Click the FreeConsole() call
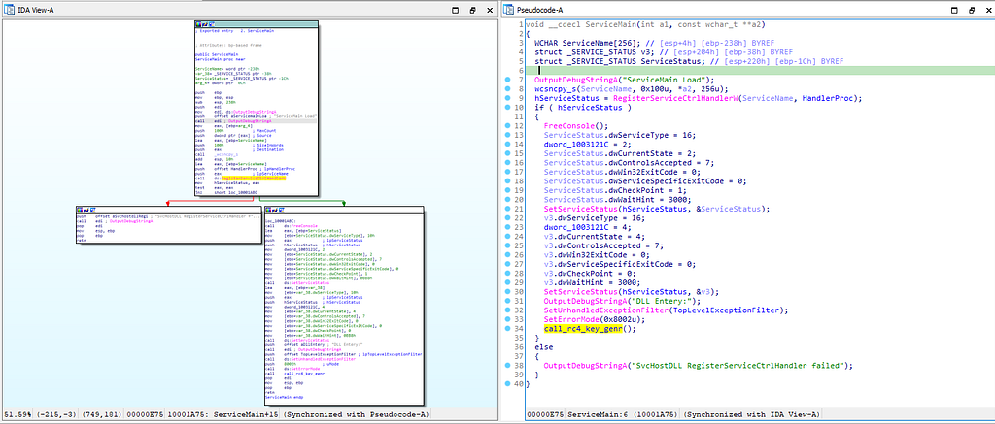The width and height of the screenshot is (995, 424). (x=571, y=125)
